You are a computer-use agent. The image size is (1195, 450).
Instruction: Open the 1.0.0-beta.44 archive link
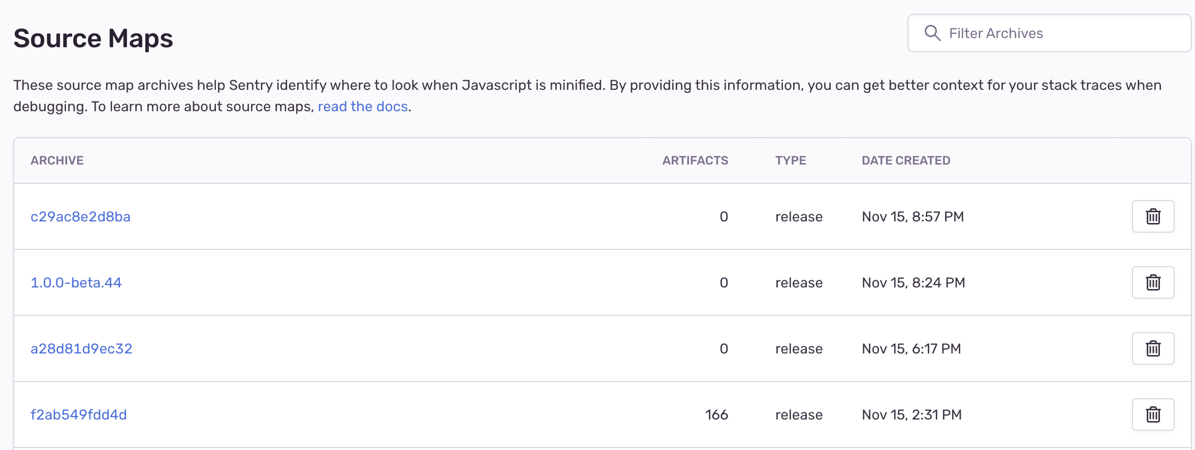point(76,283)
